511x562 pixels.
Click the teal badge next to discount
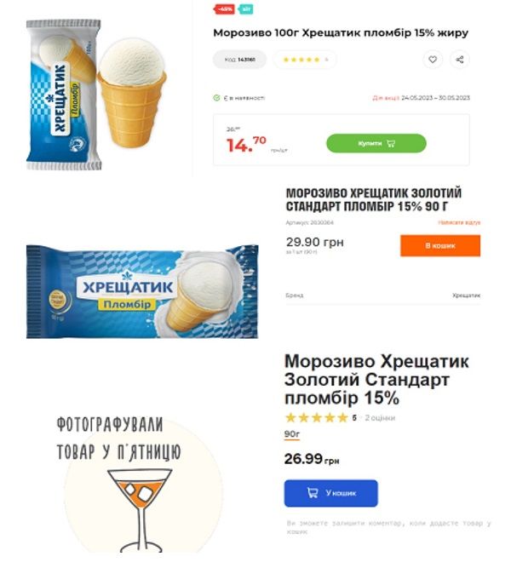click(245, 9)
